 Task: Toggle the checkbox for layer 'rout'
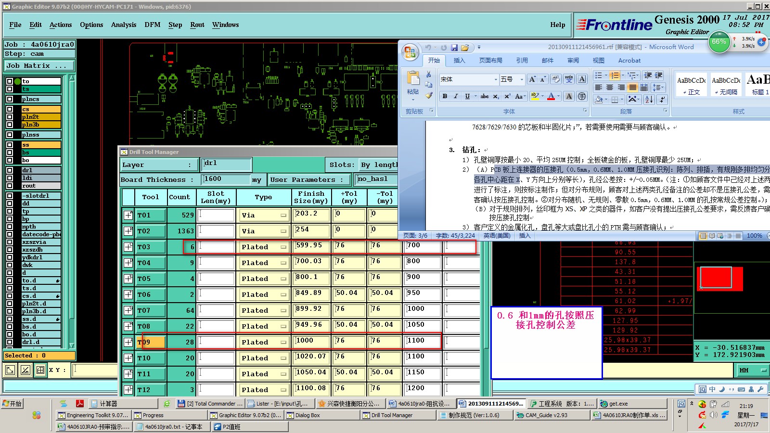[10, 186]
